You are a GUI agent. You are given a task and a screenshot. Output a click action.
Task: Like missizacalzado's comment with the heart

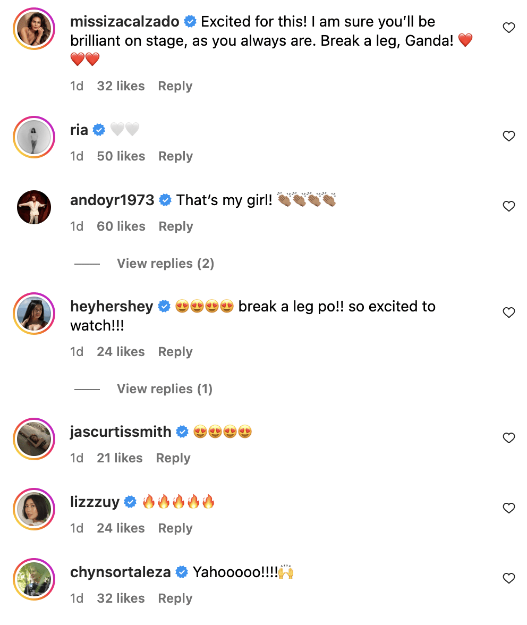point(508,28)
